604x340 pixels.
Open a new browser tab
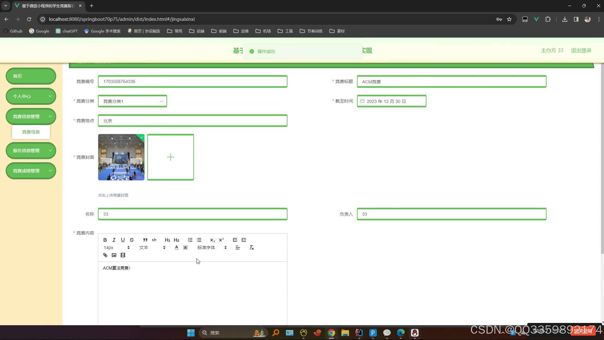92,6
